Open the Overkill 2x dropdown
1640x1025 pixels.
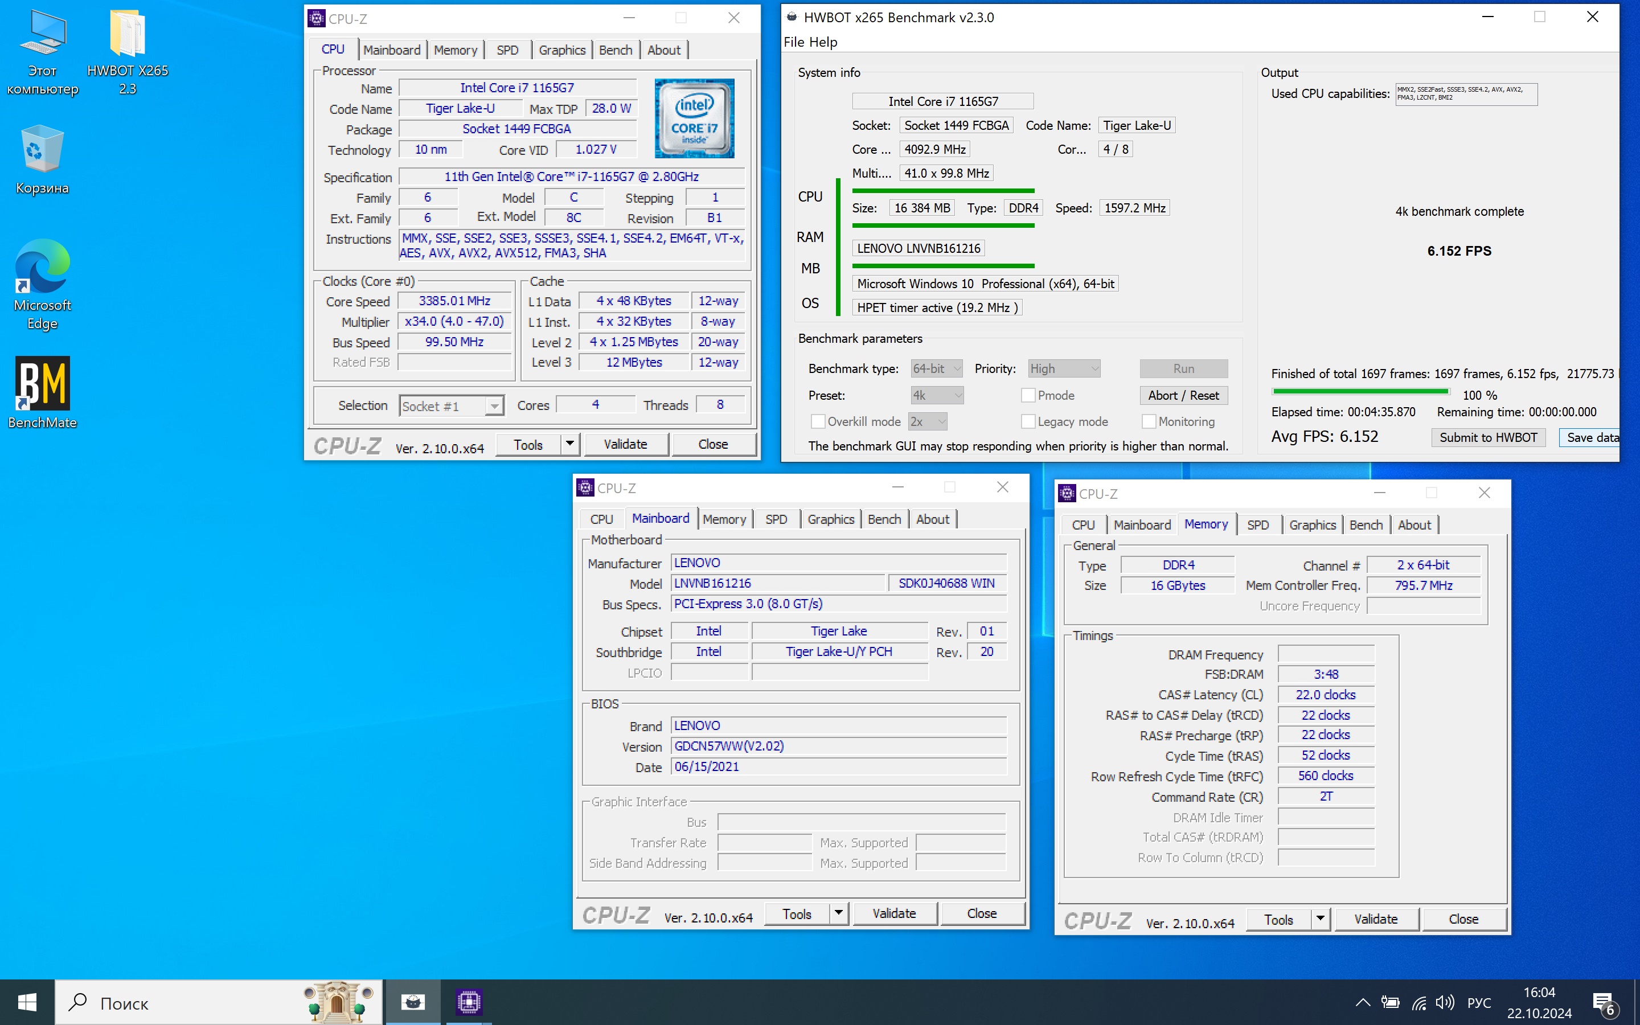(928, 421)
